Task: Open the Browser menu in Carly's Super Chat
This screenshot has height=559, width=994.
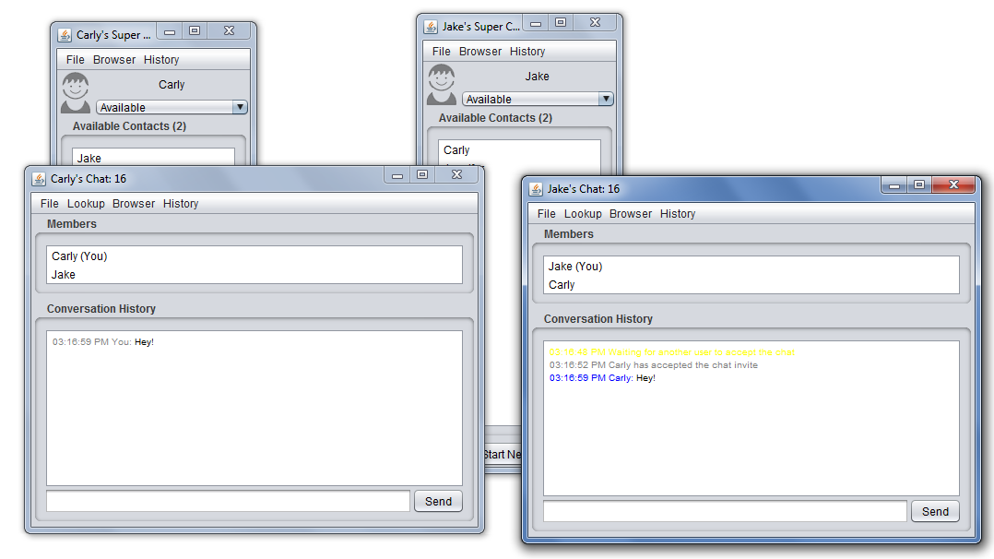Action: coord(113,59)
